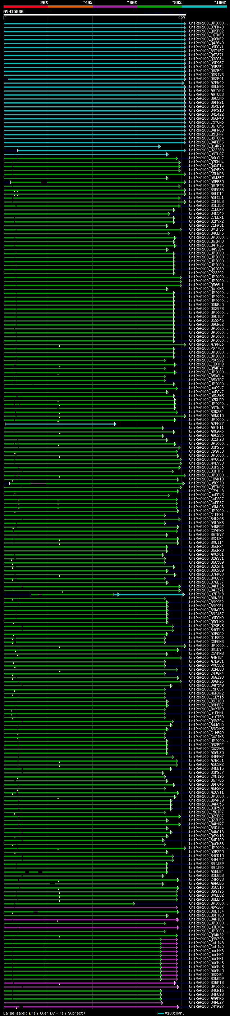The image size is (230, 1016).
Task: Click the label UniRef100_Q2GSV1
Action: coord(206,559)
